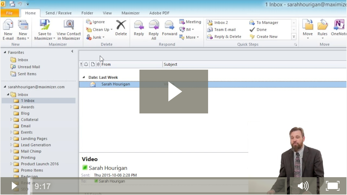Sort by reminder bell column header
The width and height of the screenshot is (347, 195).
pyautogui.click(x=86, y=64)
